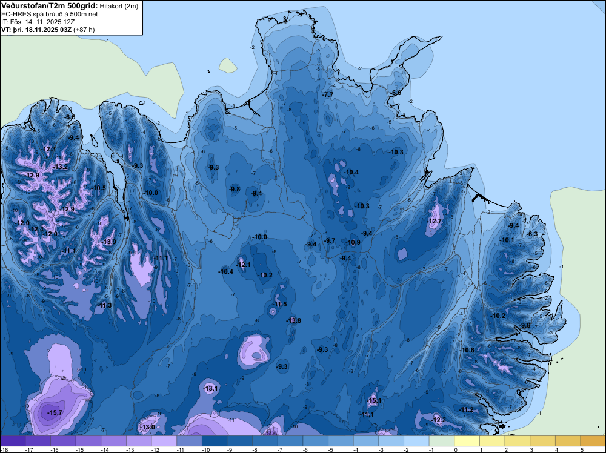606x453 pixels.
Task: Click the -13.8 temperature label
Action: click(x=293, y=320)
